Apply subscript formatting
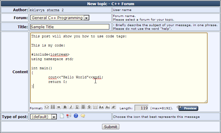 [x=107, y=107]
